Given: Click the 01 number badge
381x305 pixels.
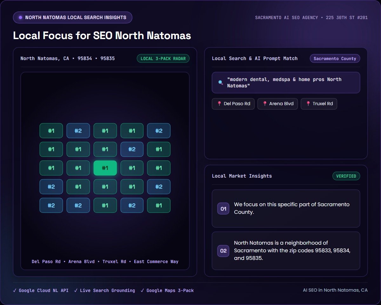Looking at the screenshot, I should point(223,209).
